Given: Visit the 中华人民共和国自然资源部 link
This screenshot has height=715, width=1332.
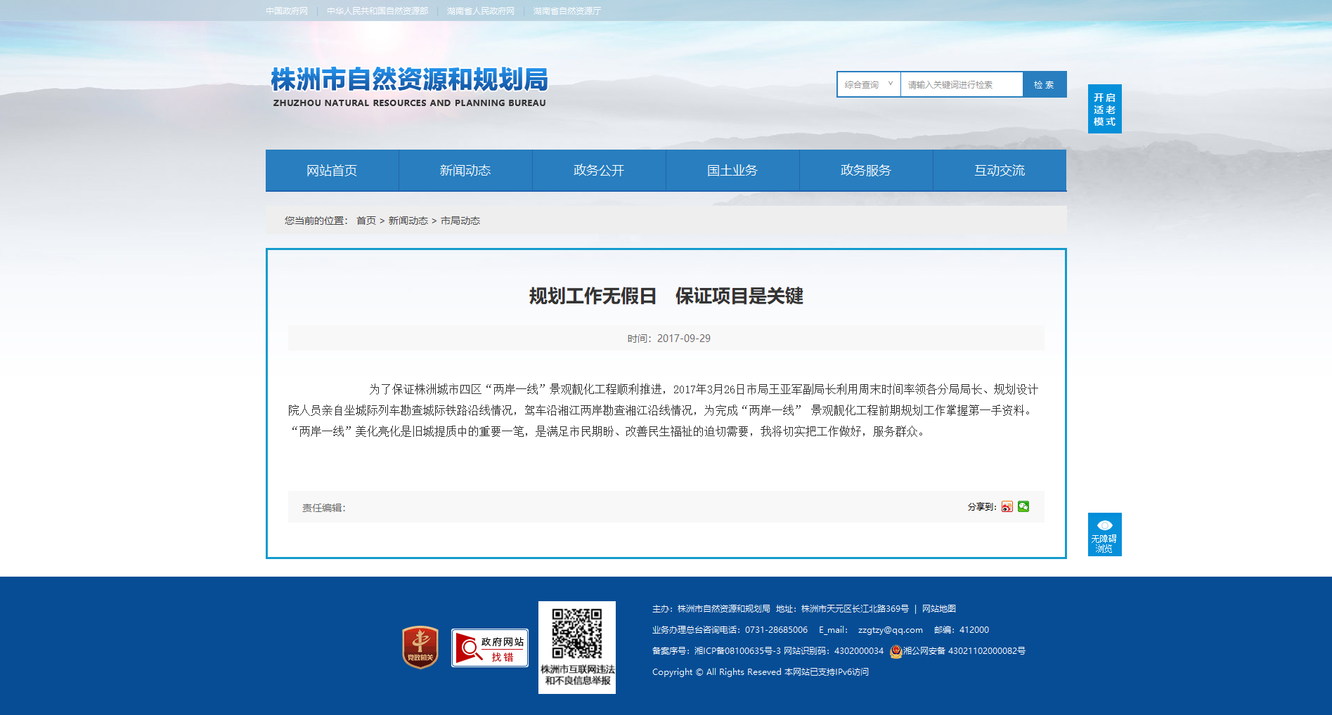Looking at the screenshot, I should (377, 11).
